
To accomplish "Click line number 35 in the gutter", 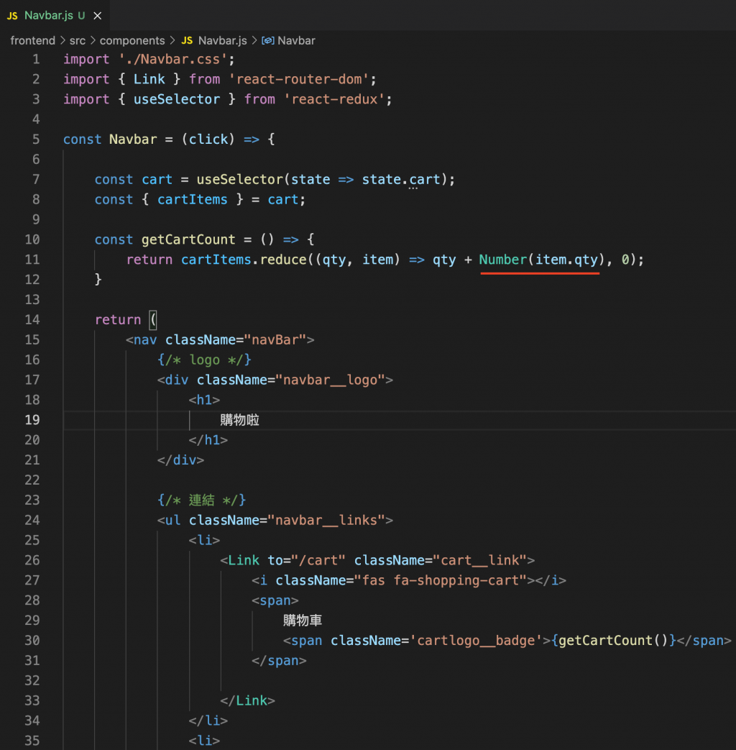I will coord(32,741).
